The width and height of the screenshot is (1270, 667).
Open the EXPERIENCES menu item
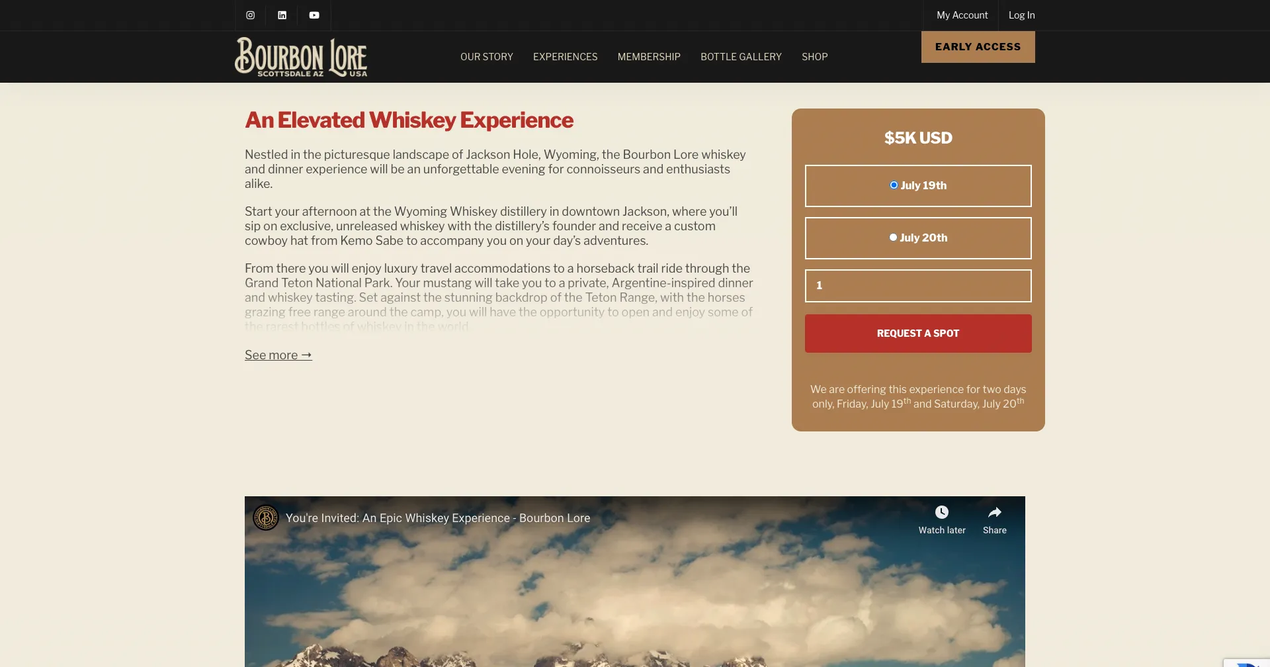coord(566,57)
